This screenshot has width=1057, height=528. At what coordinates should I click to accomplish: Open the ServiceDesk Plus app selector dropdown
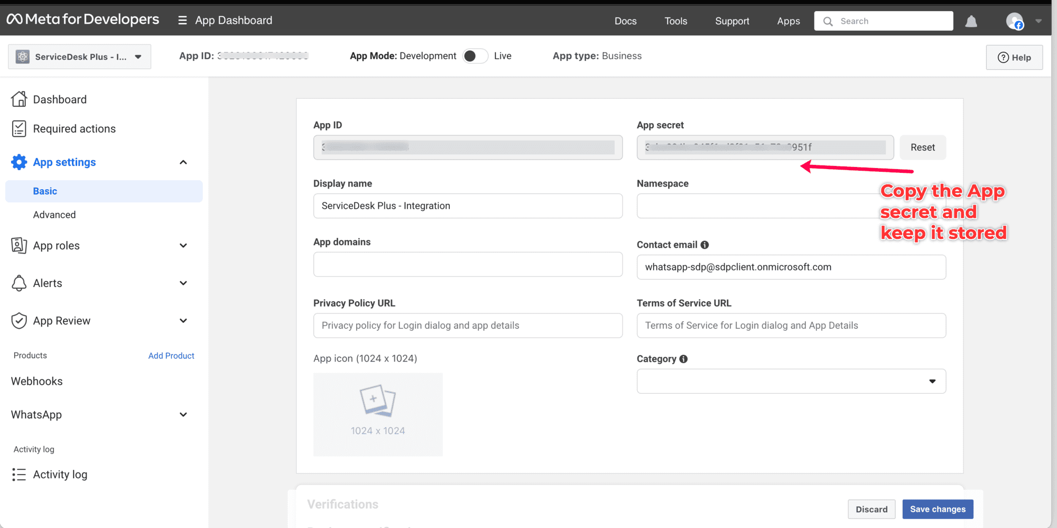click(x=79, y=57)
